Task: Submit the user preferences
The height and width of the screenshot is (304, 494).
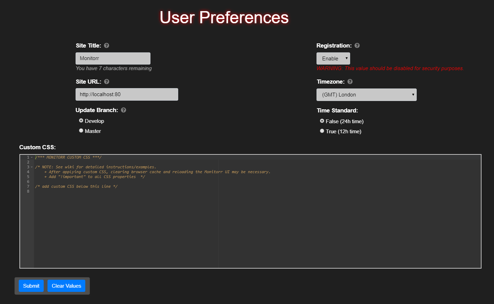Action: [31, 286]
